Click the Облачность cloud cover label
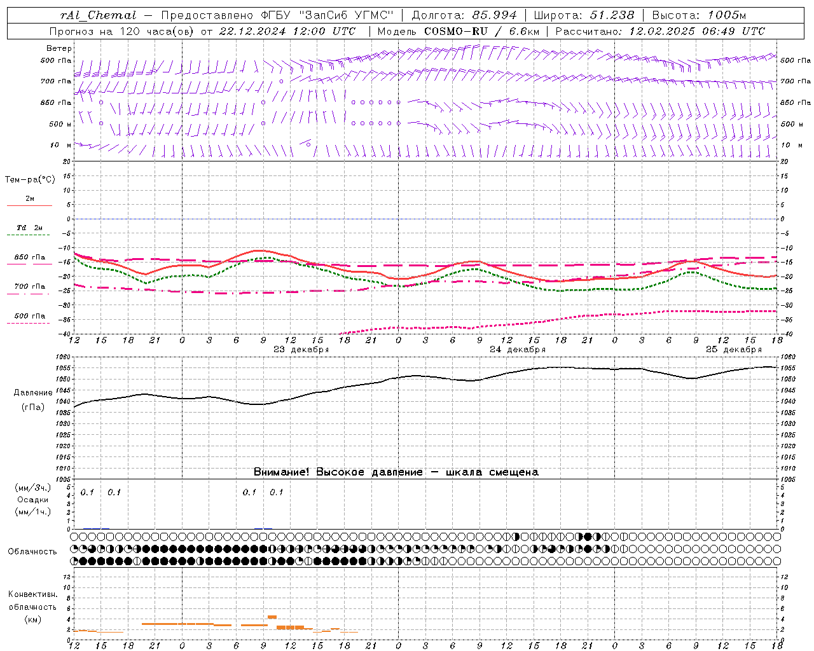The width and height of the screenshot is (814, 651). (32, 552)
